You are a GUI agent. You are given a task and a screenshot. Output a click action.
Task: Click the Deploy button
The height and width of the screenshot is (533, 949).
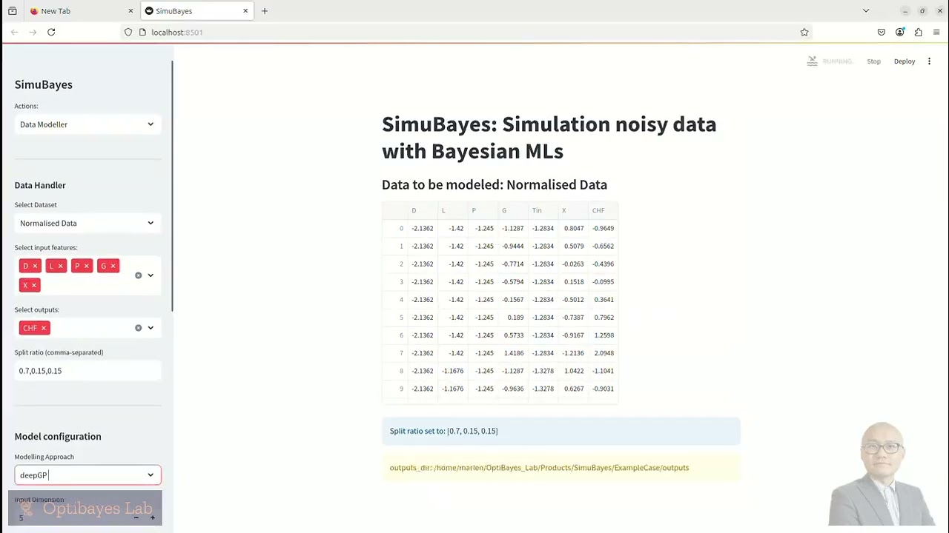[905, 61]
